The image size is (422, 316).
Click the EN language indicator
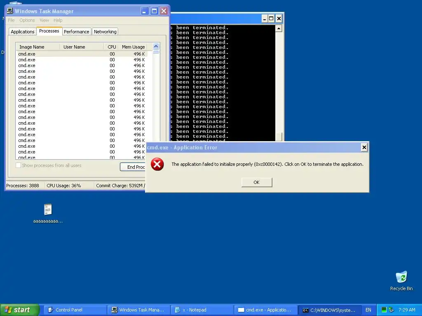click(x=368, y=310)
